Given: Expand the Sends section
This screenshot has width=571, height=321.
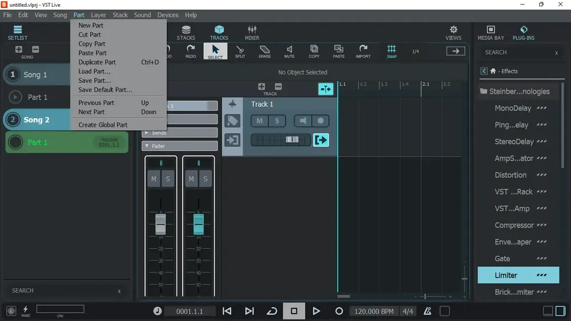Looking at the screenshot, I should (179, 133).
